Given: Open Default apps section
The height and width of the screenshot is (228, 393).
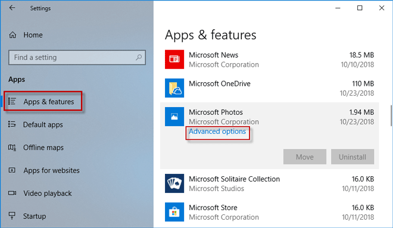Looking at the screenshot, I should pyautogui.click(x=43, y=124).
